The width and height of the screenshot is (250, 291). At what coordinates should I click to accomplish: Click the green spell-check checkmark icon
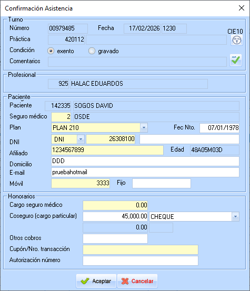point(236,60)
